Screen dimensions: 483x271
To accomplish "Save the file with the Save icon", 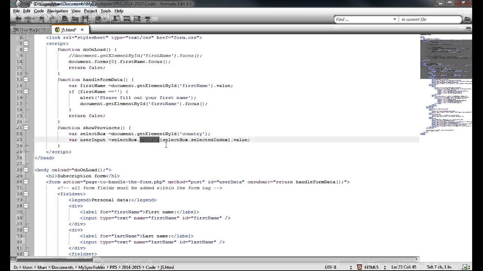I will (85, 19).
